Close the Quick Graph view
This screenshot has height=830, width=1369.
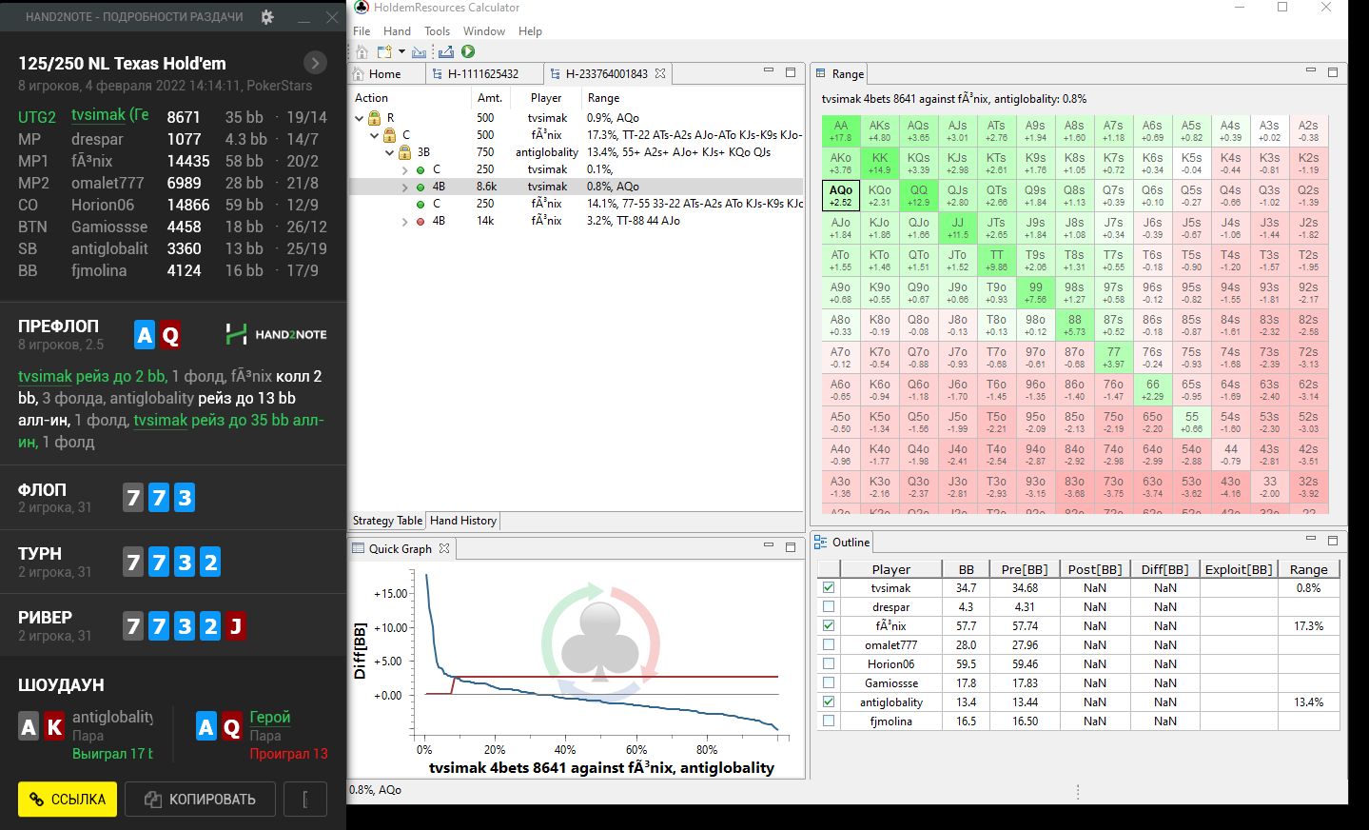click(444, 548)
